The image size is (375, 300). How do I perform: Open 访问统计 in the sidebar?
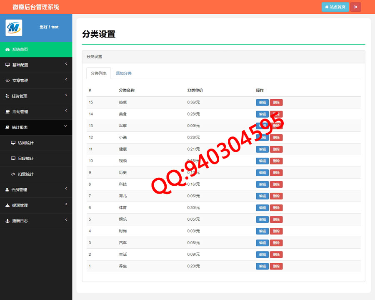pyautogui.click(x=25, y=143)
